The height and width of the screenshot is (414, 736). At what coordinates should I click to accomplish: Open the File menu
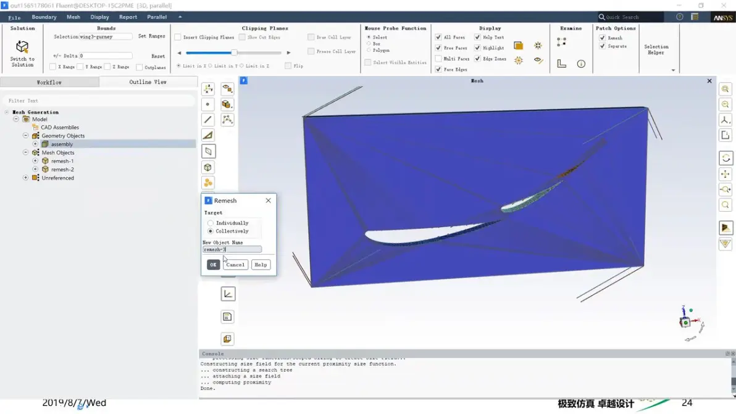[15, 17]
